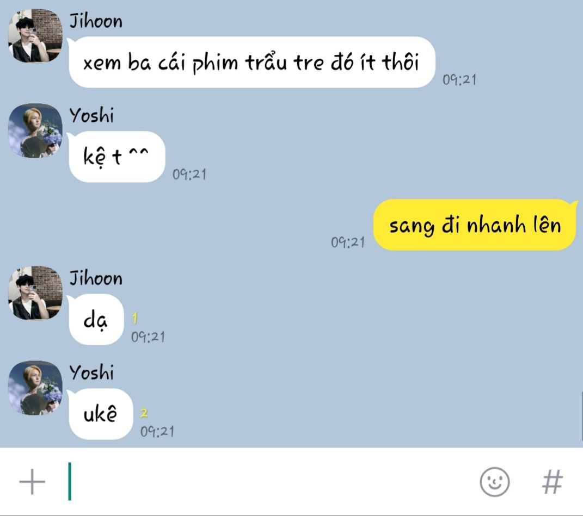Open Yoshi's avatar above the 'kệ t ^^' message
Image resolution: width=583 pixels, height=516 pixels.
(x=35, y=130)
